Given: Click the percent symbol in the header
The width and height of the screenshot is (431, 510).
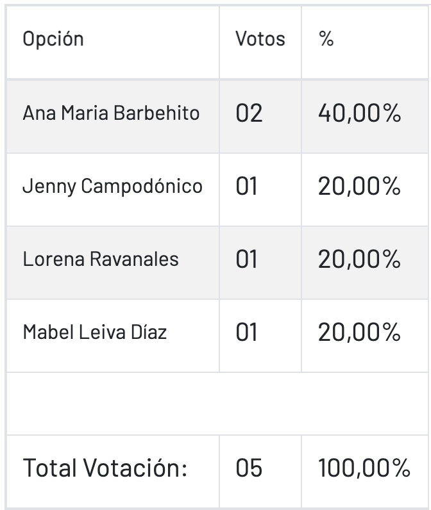Looking at the screenshot, I should coord(326,39).
